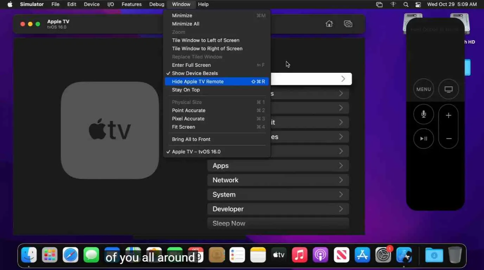The image size is (484, 270).
Task: Open Spotlight search in the menu bar
Action: (406, 5)
